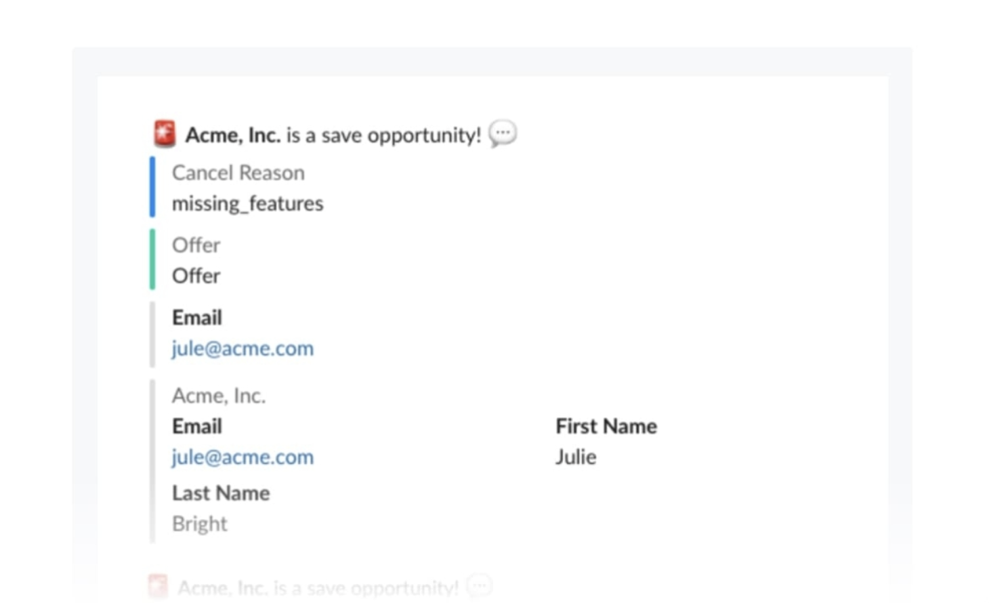The width and height of the screenshot is (989, 603).
Task: Select the 'Bright' last name value
Action: tap(199, 524)
